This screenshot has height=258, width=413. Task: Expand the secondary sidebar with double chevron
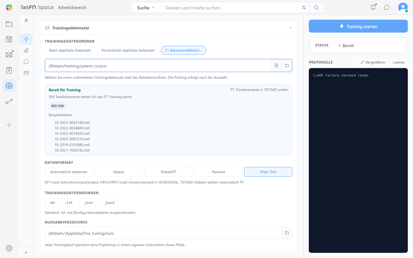coord(26,20)
